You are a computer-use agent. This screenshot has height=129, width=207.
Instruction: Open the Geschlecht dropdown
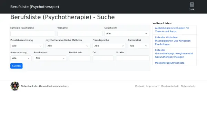point(127,34)
